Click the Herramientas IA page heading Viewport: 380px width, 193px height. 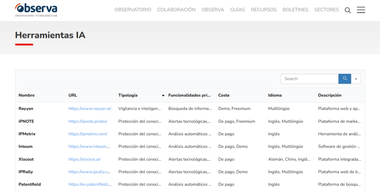(50, 35)
